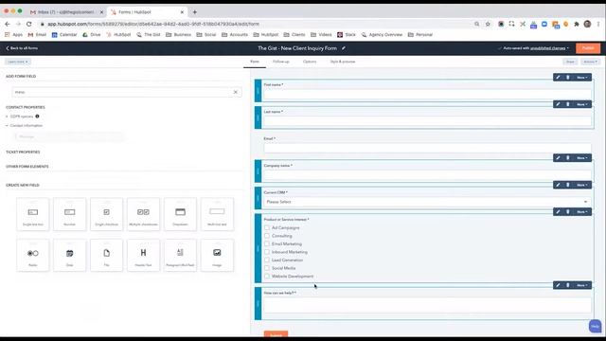This screenshot has height=341, width=606.
Task: Edit the Last name field with pencil icon
Action: click(558, 104)
